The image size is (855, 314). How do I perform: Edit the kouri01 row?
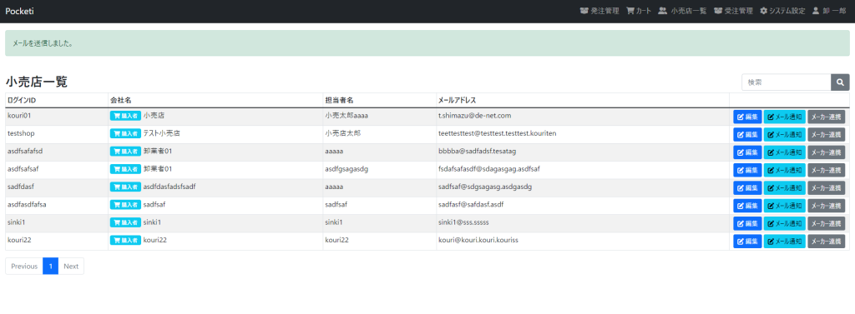click(747, 117)
